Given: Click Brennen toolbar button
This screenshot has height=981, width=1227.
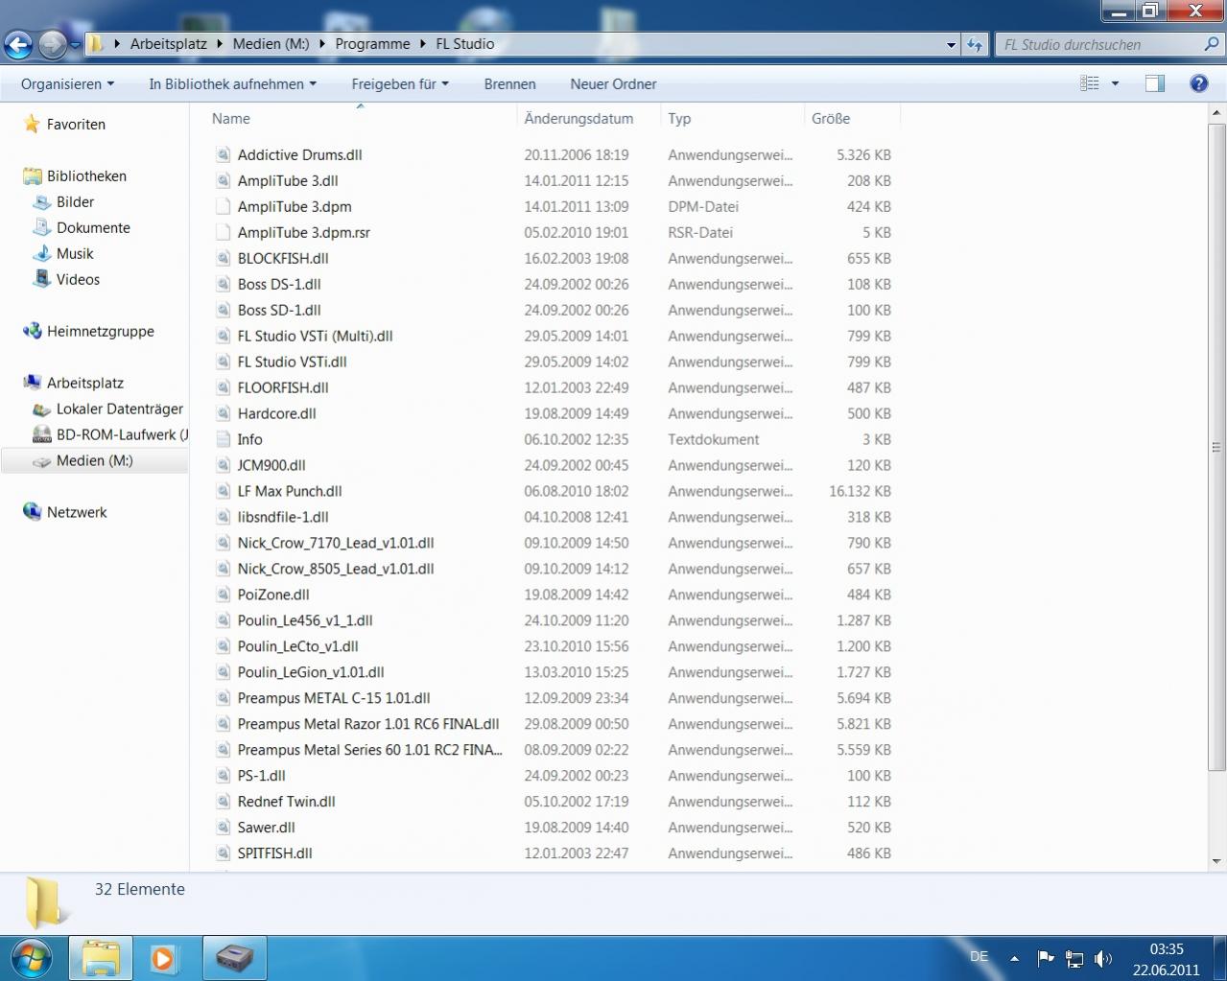Looking at the screenshot, I should (509, 83).
